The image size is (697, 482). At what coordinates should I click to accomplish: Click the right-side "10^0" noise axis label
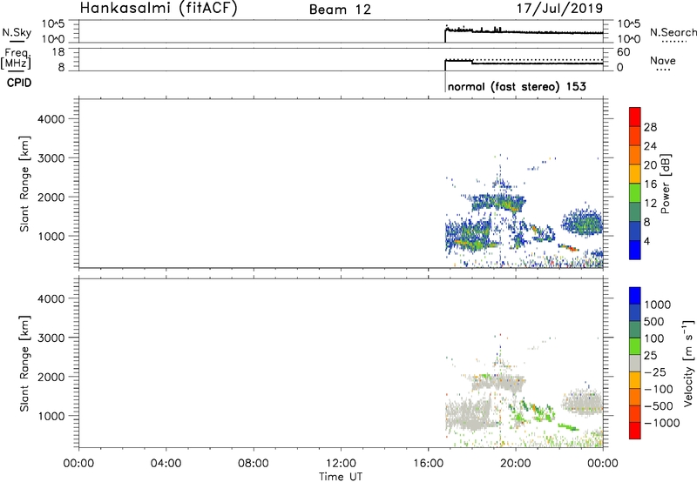coord(629,39)
